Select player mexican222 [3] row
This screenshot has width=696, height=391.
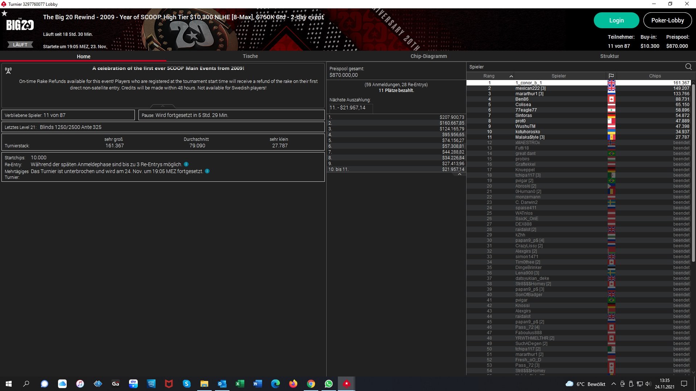579,88
